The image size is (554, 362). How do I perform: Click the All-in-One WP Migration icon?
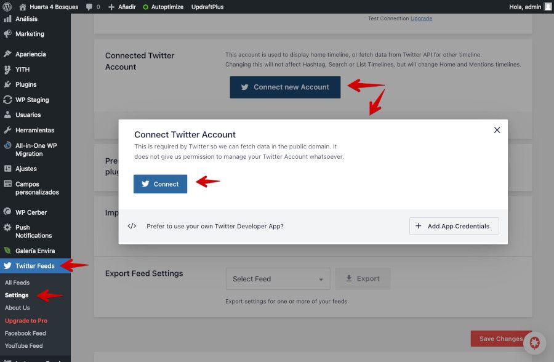pyautogui.click(x=7, y=145)
